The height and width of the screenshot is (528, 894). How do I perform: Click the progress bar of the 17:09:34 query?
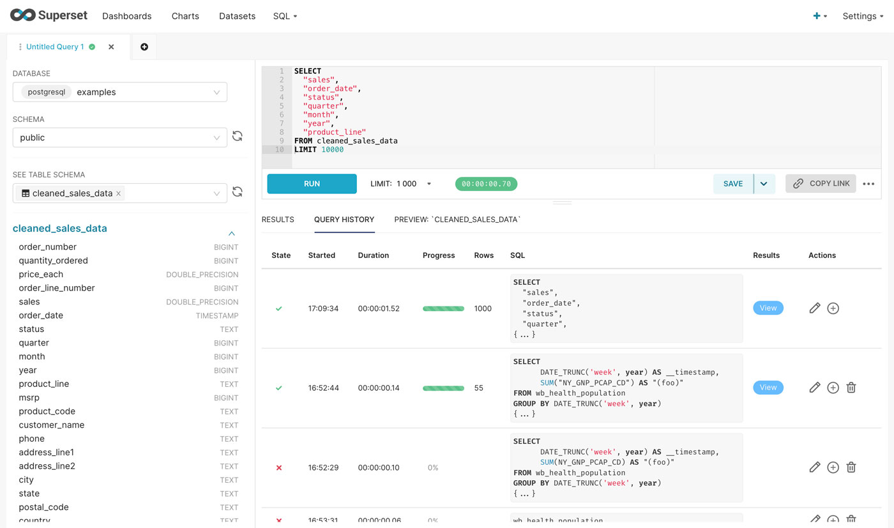coord(443,308)
